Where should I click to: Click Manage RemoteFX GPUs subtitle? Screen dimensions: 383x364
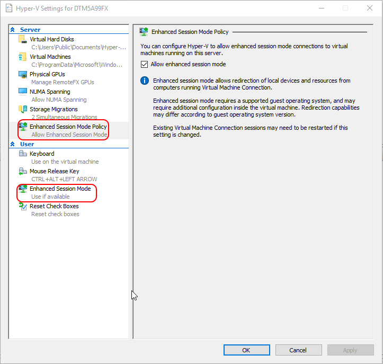[x=63, y=82]
